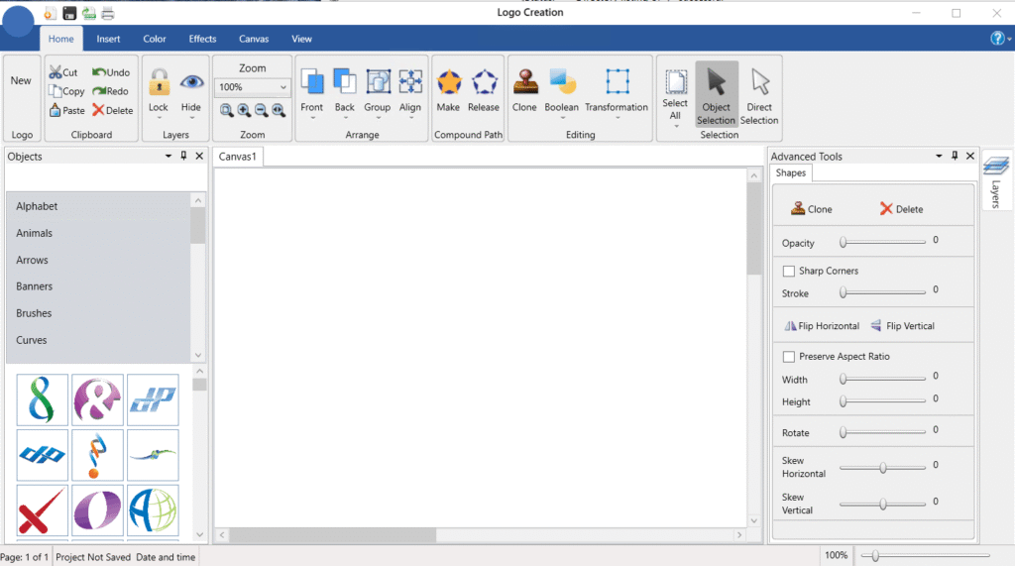1015x566 pixels.
Task: Select the Animals category in Objects
Action: pos(35,233)
